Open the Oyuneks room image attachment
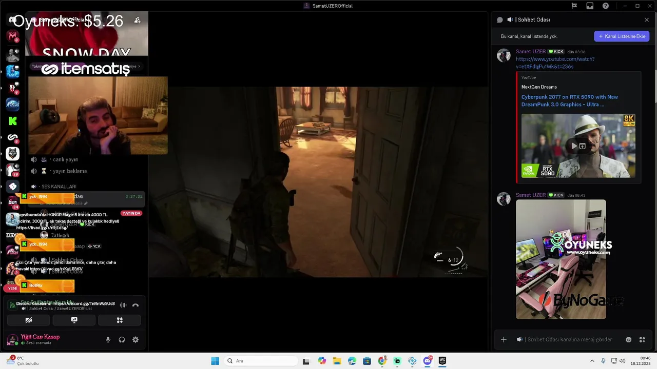This screenshot has height=369, width=657. pyautogui.click(x=561, y=259)
